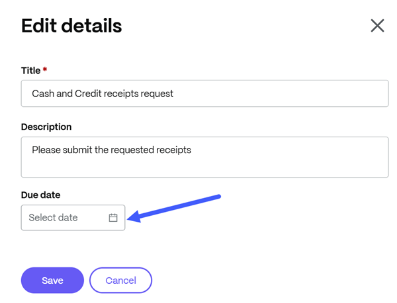Place cursor after 'request' in Title field
This screenshot has height=303, width=397.
pyautogui.click(x=174, y=94)
